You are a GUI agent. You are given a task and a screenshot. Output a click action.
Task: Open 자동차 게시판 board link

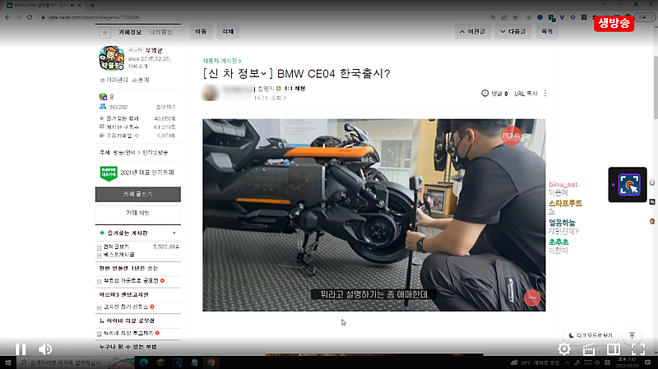coord(221,61)
